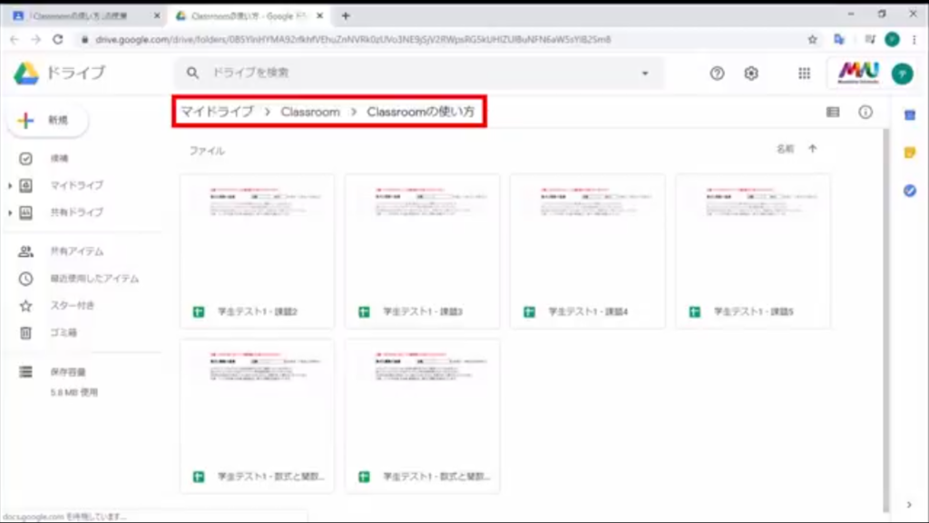Open スター付き starred items
Image resolution: width=929 pixels, height=523 pixels.
[72, 305]
